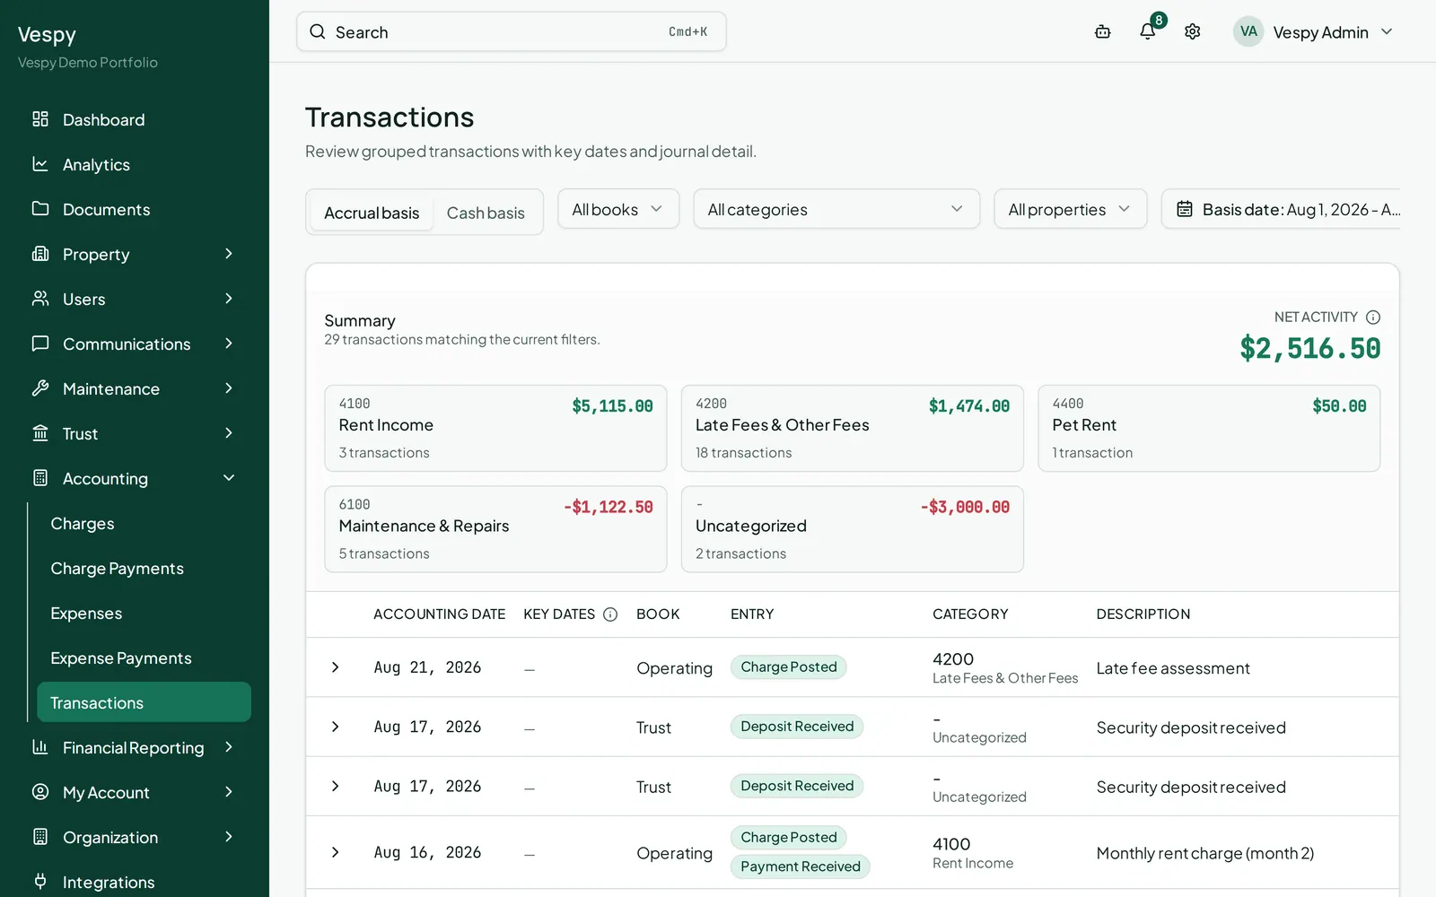Screen dimensions: 1436x897
Task: Click the Integrations plug icon
Action: (40, 882)
